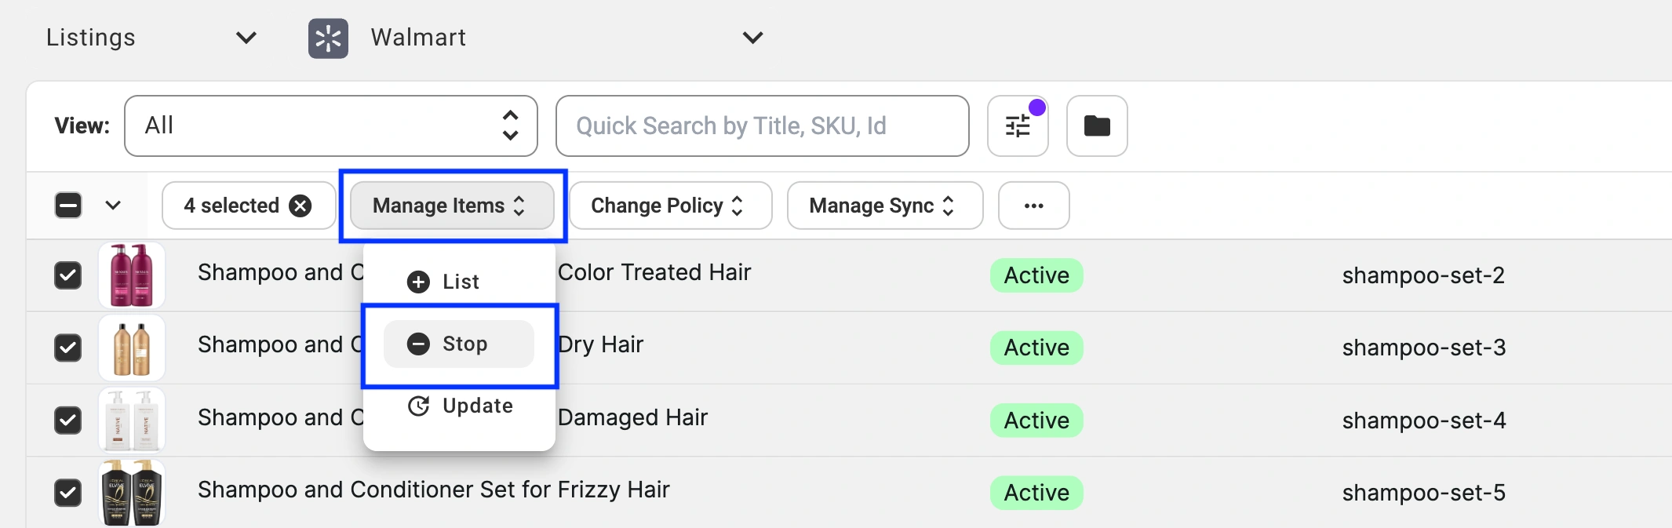Open the View All dropdown
Screen dimensions: 1672x528
click(330, 126)
